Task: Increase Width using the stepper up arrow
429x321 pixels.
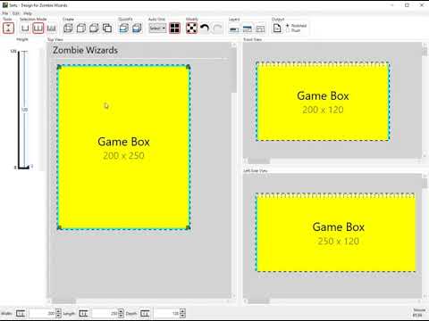Action: 58,311
